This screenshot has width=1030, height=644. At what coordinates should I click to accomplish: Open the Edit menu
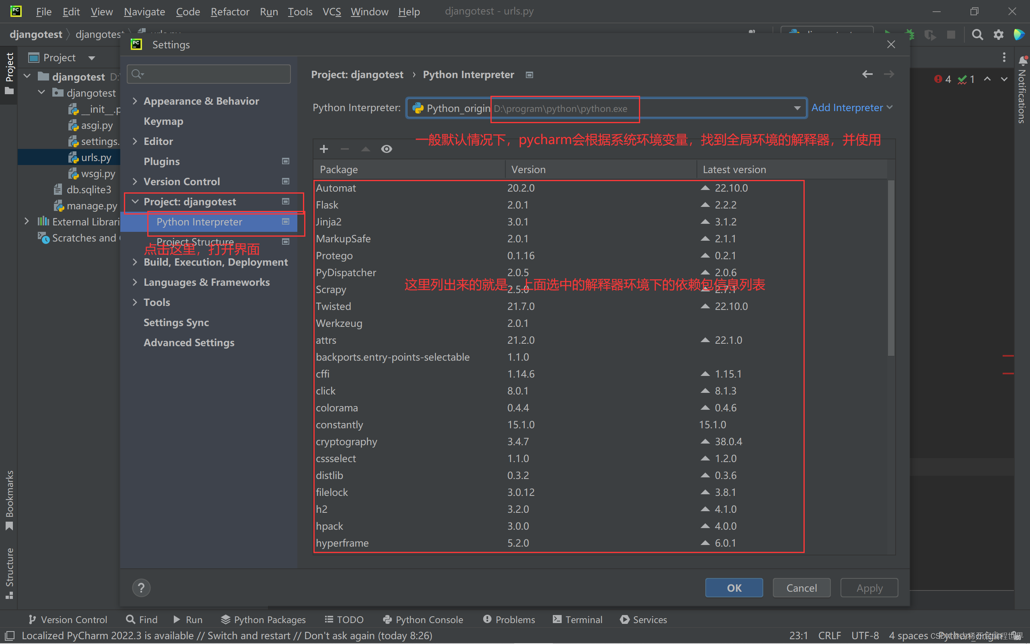coord(71,12)
